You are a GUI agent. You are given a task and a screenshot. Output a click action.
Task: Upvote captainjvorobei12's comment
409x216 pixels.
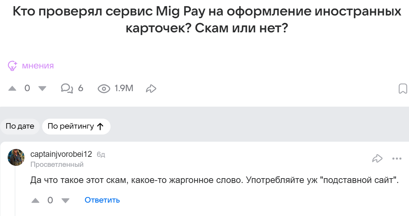pyautogui.click(x=35, y=200)
